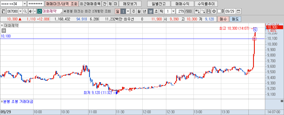Select the 체 tab

click(x=110, y=4)
